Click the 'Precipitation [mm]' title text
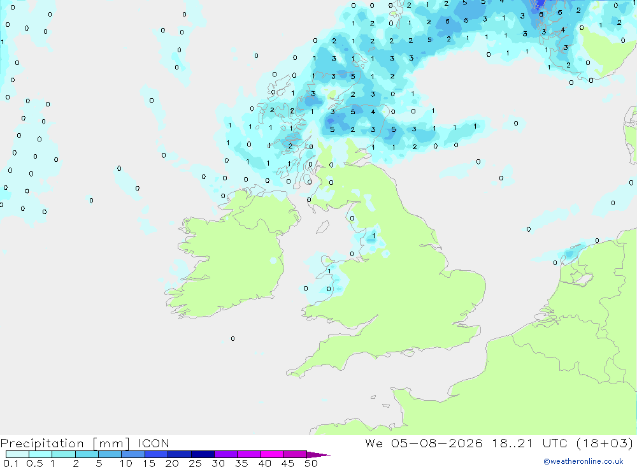Screen dimensions: 637x467 pyautogui.click(x=65, y=443)
